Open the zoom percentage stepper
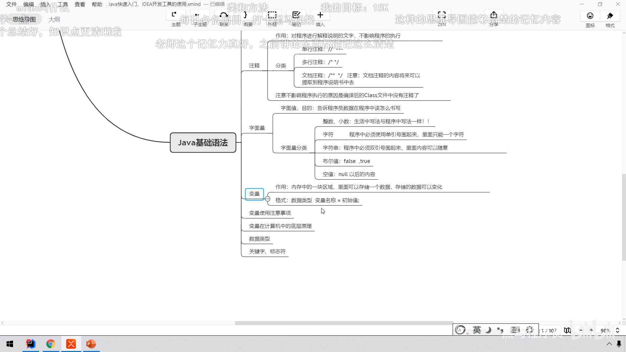The height and width of the screenshot is (352, 626). (617, 330)
